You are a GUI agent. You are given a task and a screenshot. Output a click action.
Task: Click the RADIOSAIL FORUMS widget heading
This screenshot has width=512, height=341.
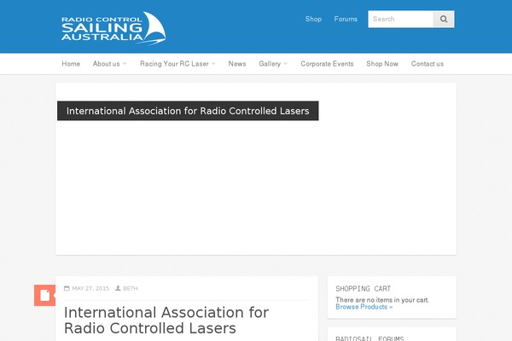(x=369, y=338)
